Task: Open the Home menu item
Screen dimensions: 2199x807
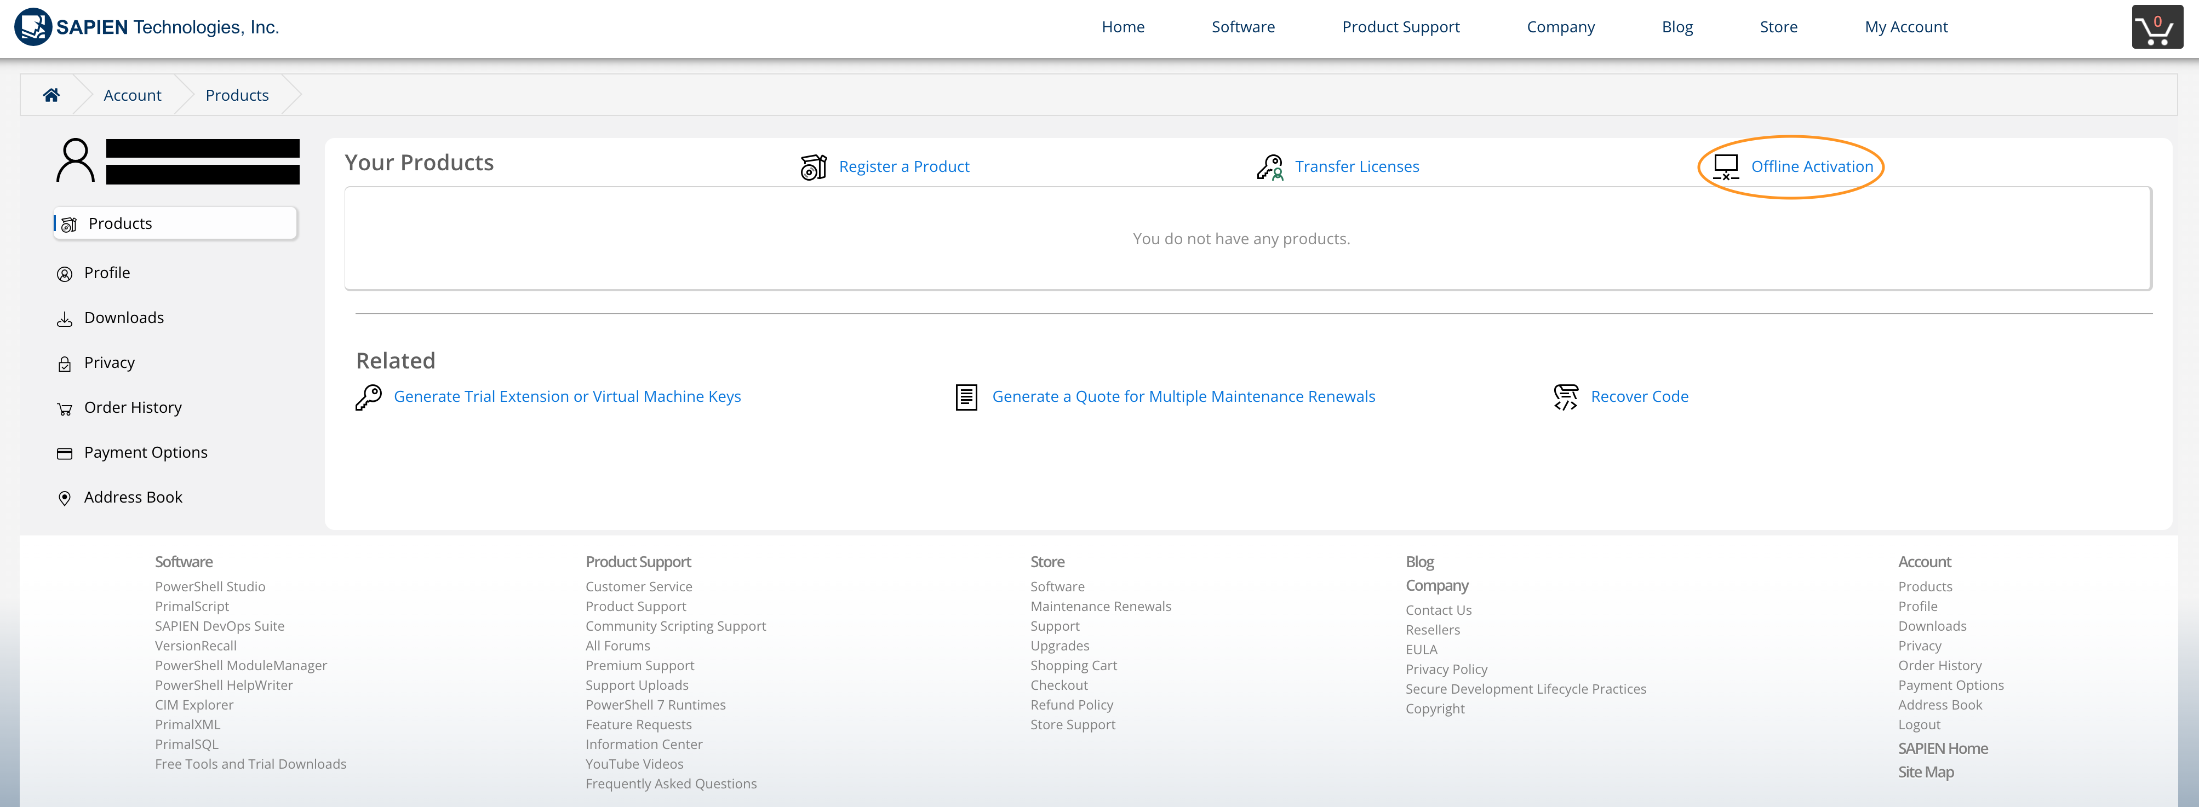Action: (1123, 26)
